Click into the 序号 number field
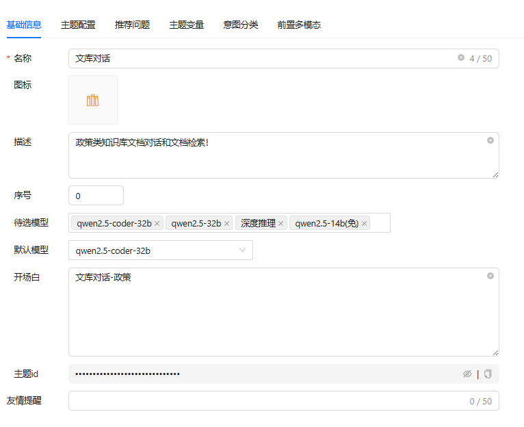Image resolution: width=524 pixels, height=427 pixels. point(96,196)
